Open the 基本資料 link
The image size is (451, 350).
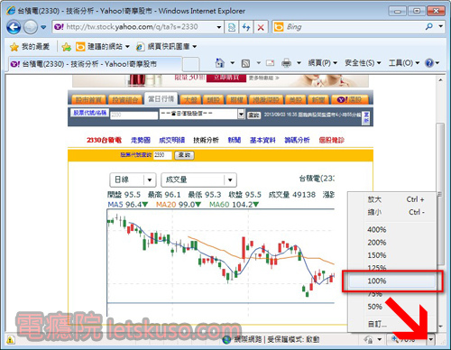click(x=262, y=140)
